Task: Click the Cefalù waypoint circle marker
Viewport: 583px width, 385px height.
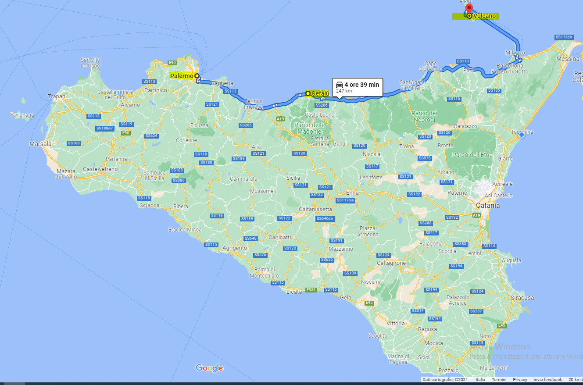Action: pos(308,93)
